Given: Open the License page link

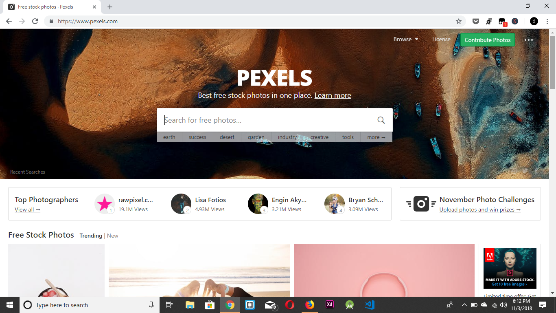Looking at the screenshot, I should pos(441,40).
